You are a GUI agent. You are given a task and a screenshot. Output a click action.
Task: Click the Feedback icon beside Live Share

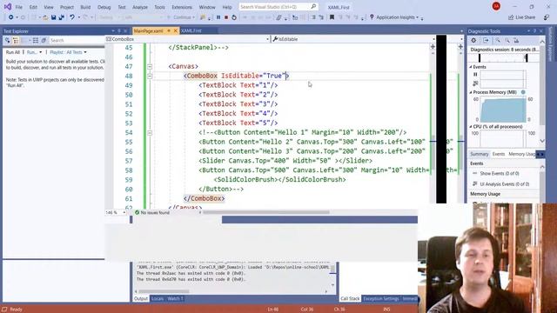coord(547,17)
